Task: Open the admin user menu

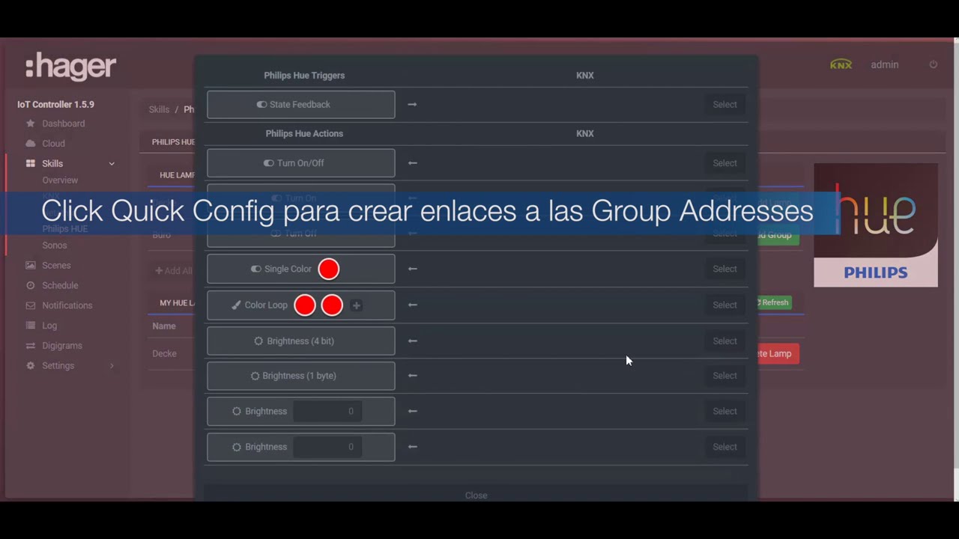Action: click(884, 65)
